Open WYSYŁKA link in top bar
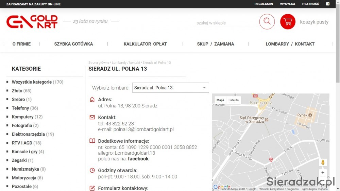Screen dimensions: 340x191 click(288, 4)
